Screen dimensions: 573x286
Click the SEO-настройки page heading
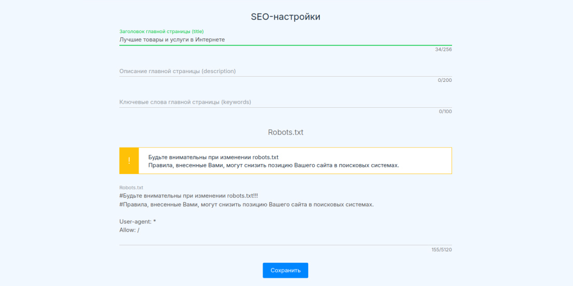click(285, 17)
